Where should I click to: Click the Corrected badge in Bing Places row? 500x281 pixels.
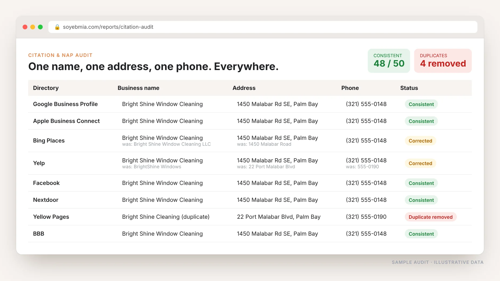pos(420,141)
